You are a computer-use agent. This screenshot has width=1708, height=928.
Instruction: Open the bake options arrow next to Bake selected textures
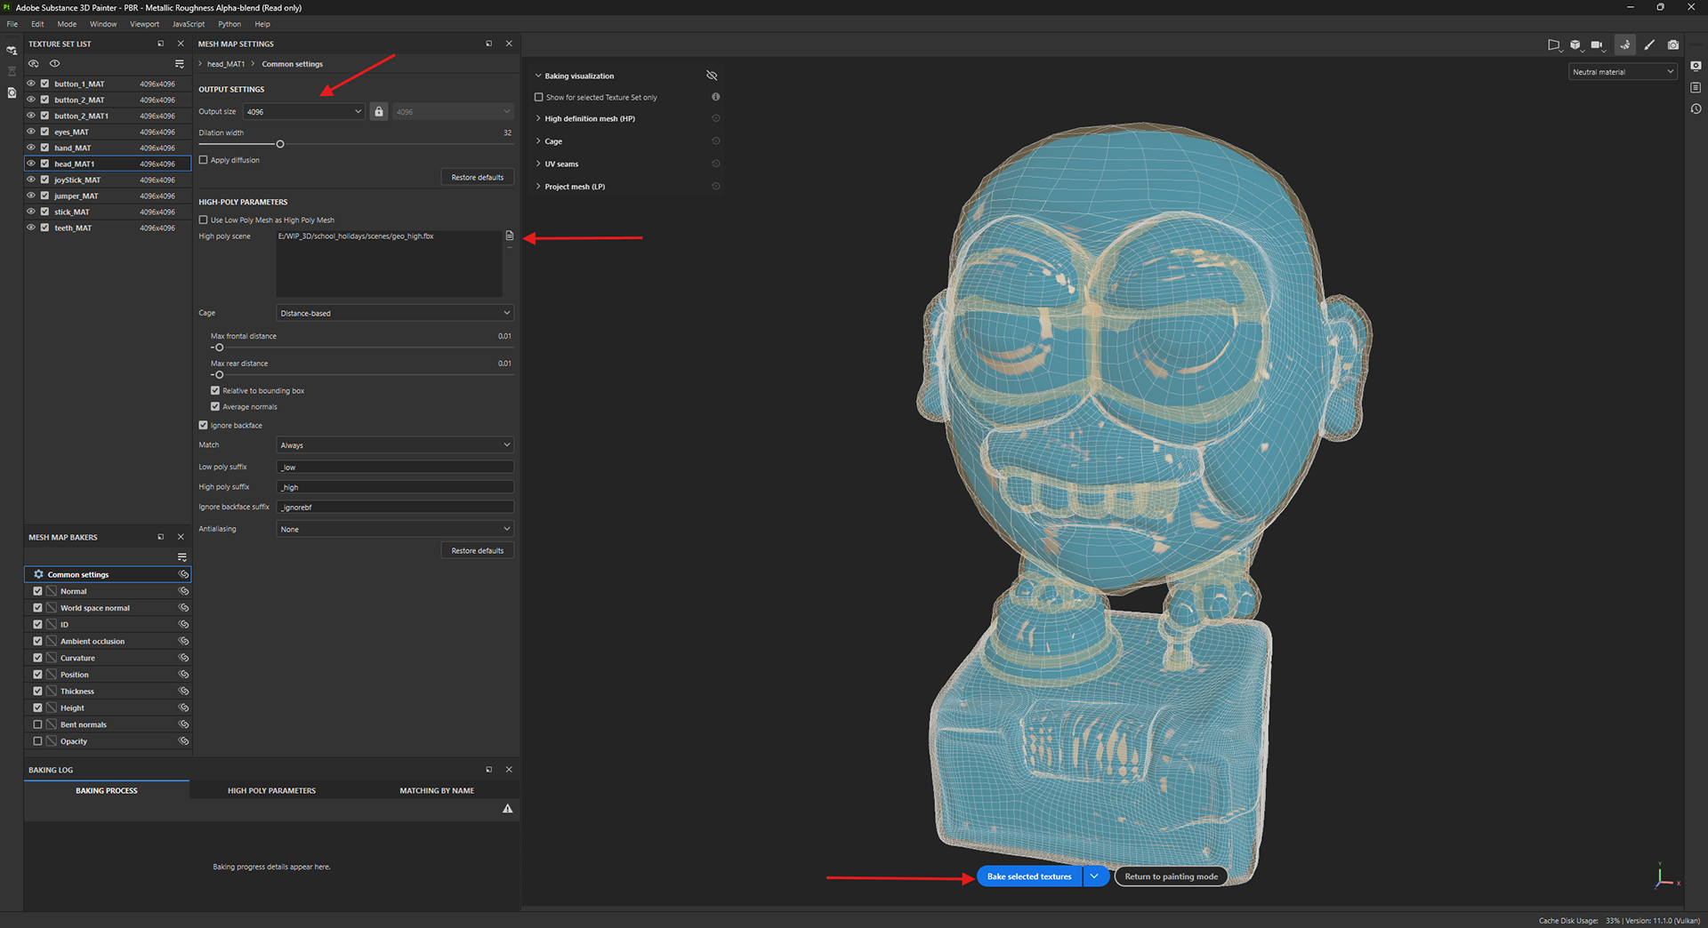pos(1095,876)
